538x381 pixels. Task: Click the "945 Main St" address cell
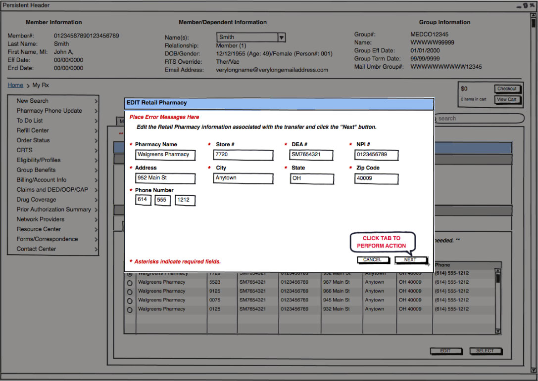336,300
